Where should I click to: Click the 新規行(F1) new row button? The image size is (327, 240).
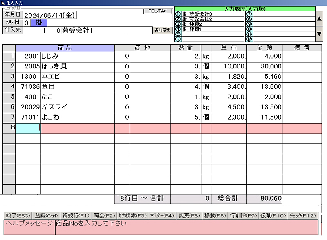click(76, 215)
